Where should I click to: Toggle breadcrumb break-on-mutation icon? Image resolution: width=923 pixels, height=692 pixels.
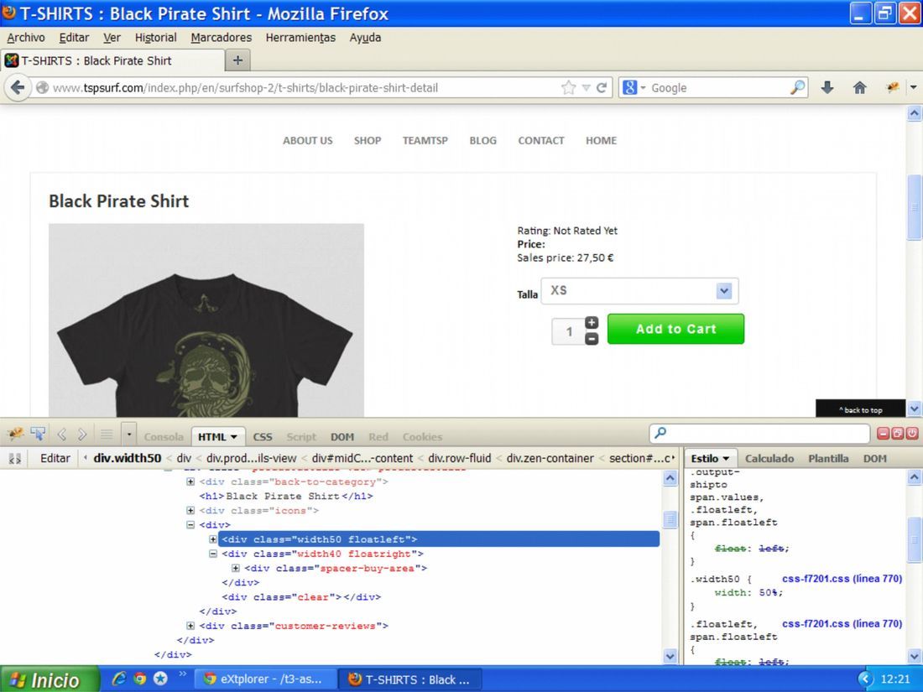[x=15, y=458]
